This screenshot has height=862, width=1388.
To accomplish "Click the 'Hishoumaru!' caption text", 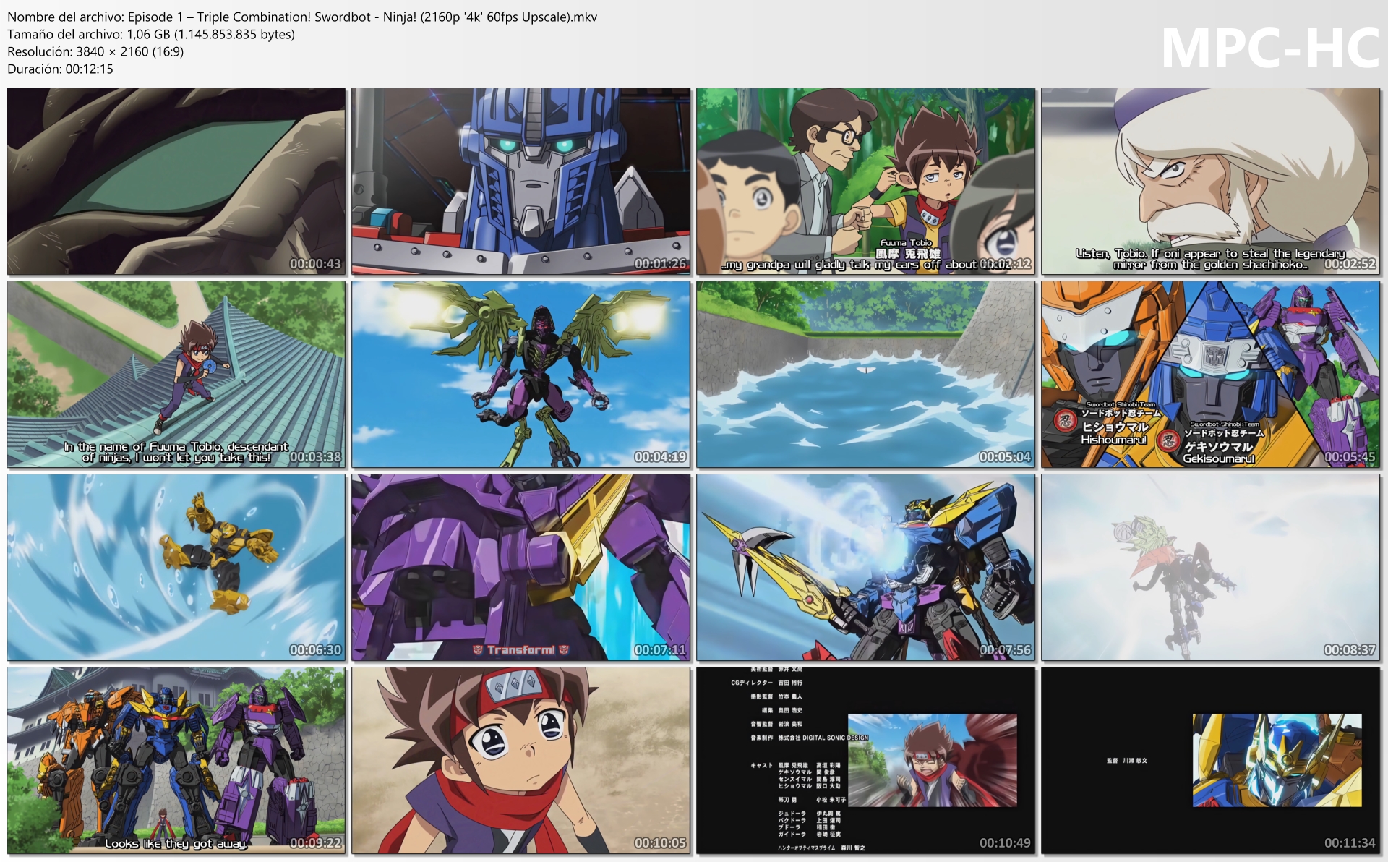I will (1113, 440).
